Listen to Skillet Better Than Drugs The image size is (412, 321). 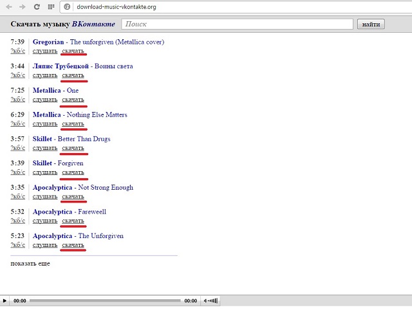point(45,148)
